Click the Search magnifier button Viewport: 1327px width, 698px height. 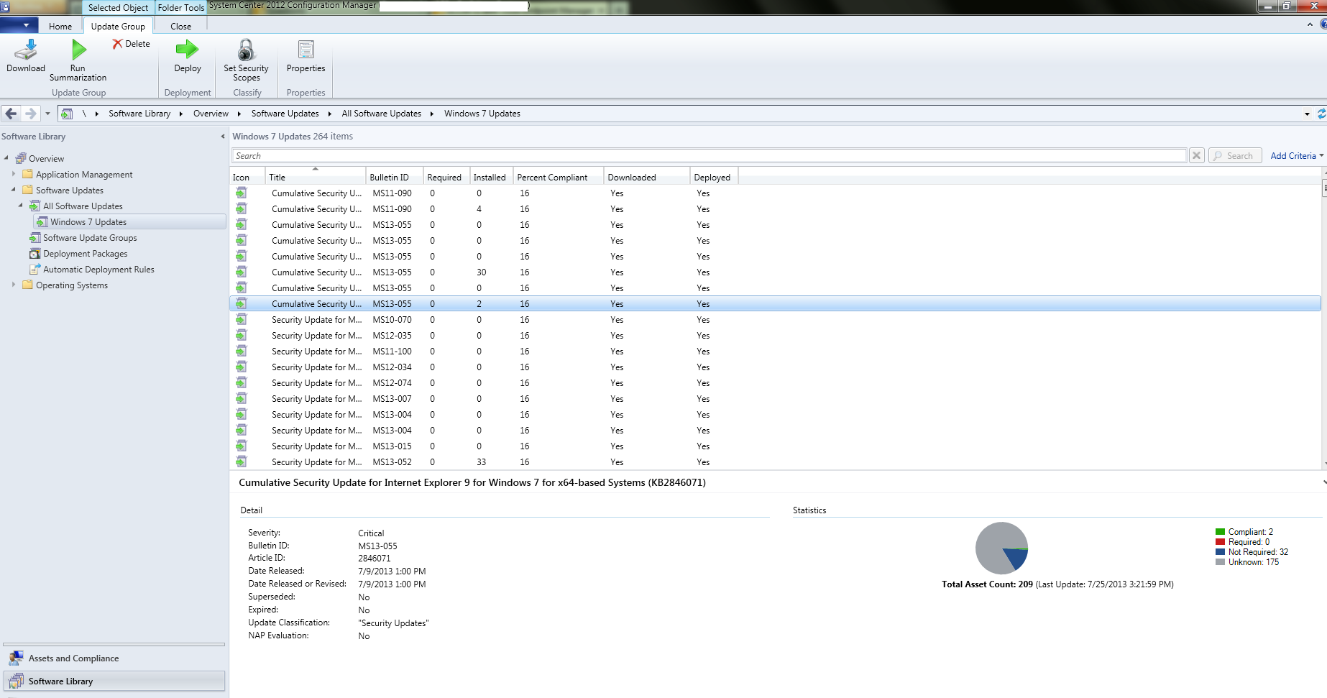tap(1234, 155)
